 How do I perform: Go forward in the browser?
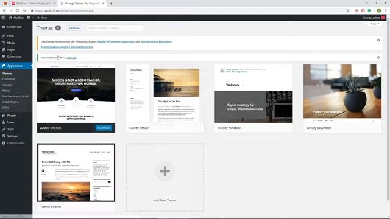coord(11,11)
